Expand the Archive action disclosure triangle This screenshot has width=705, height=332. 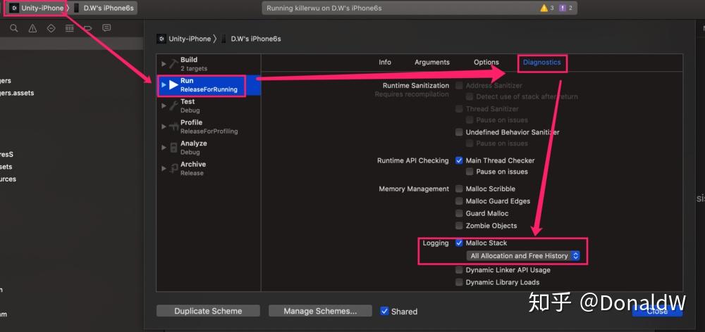point(164,168)
